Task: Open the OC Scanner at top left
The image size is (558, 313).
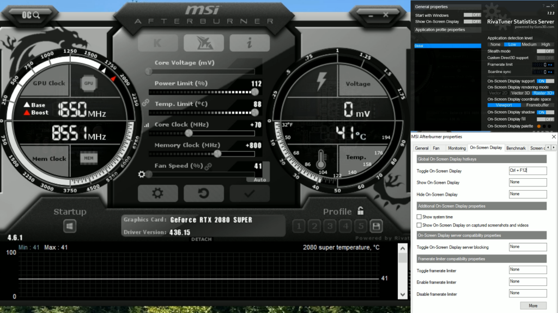Action: pyautogui.click(x=30, y=16)
